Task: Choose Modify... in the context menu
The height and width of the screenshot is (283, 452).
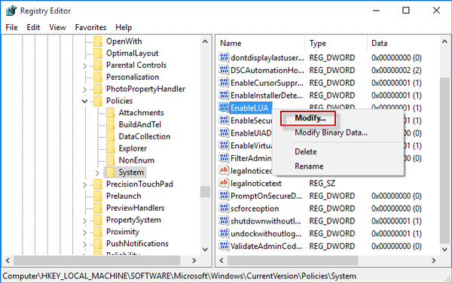Action: point(310,118)
